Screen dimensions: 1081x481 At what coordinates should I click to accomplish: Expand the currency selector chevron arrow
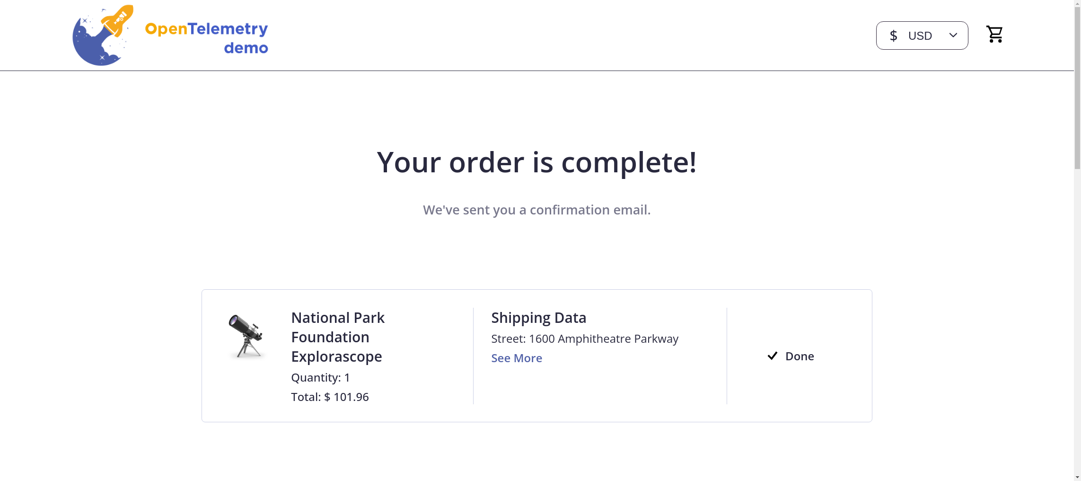pos(953,36)
